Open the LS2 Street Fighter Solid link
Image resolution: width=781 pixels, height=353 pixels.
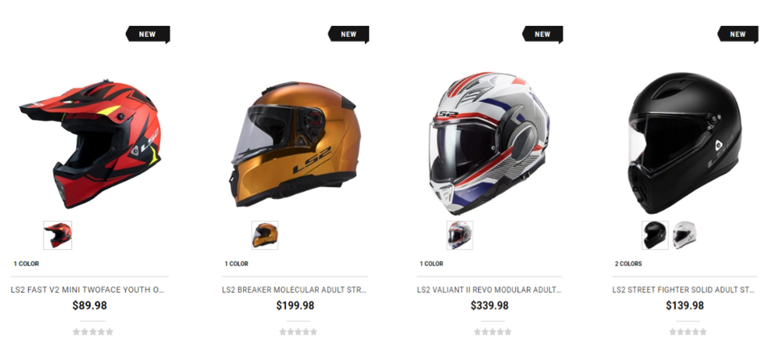click(x=684, y=289)
